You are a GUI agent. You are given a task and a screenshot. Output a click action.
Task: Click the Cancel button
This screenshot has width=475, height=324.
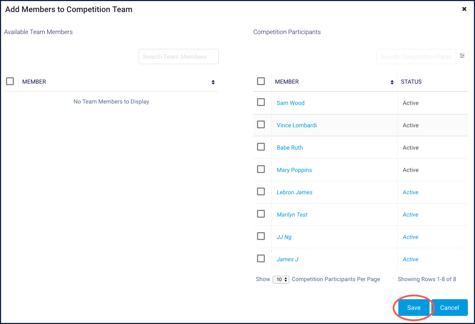click(x=449, y=308)
